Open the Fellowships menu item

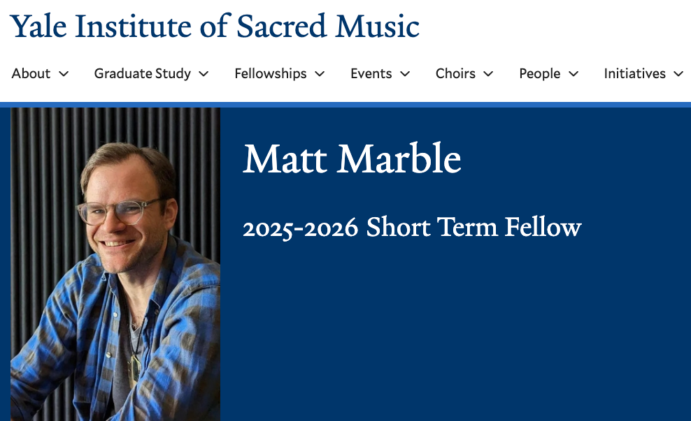tap(270, 73)
